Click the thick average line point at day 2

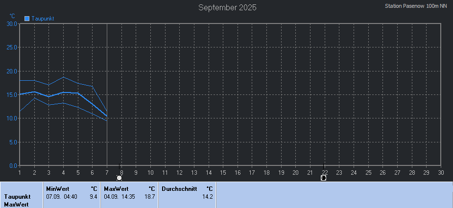tap(34, 92)
